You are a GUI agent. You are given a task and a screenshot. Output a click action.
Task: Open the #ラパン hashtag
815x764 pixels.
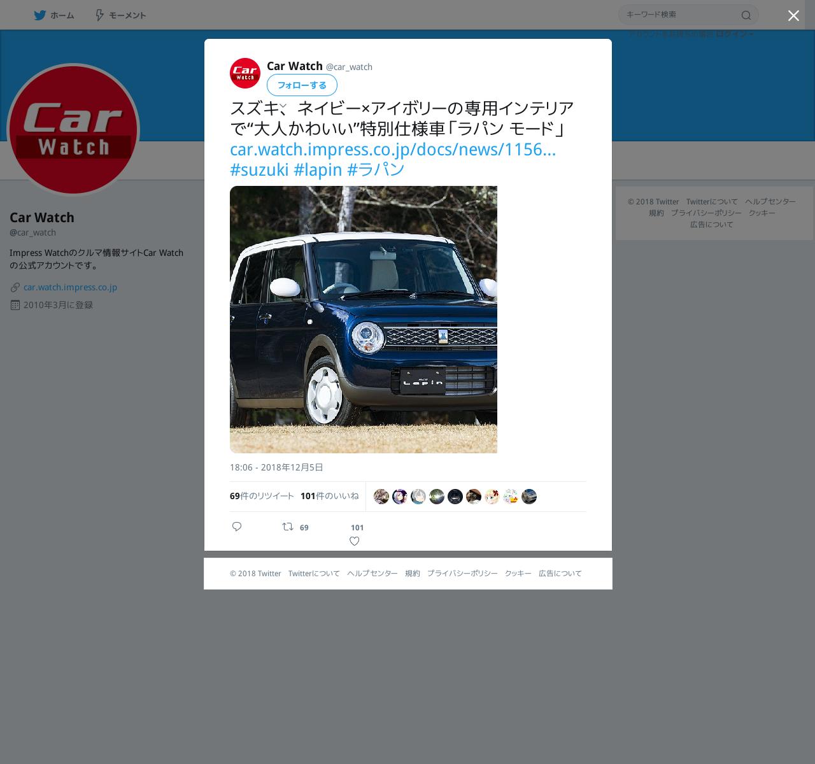[376, 169]
